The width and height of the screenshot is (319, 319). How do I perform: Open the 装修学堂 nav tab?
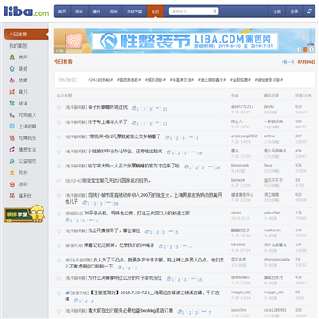coord(135,12)
